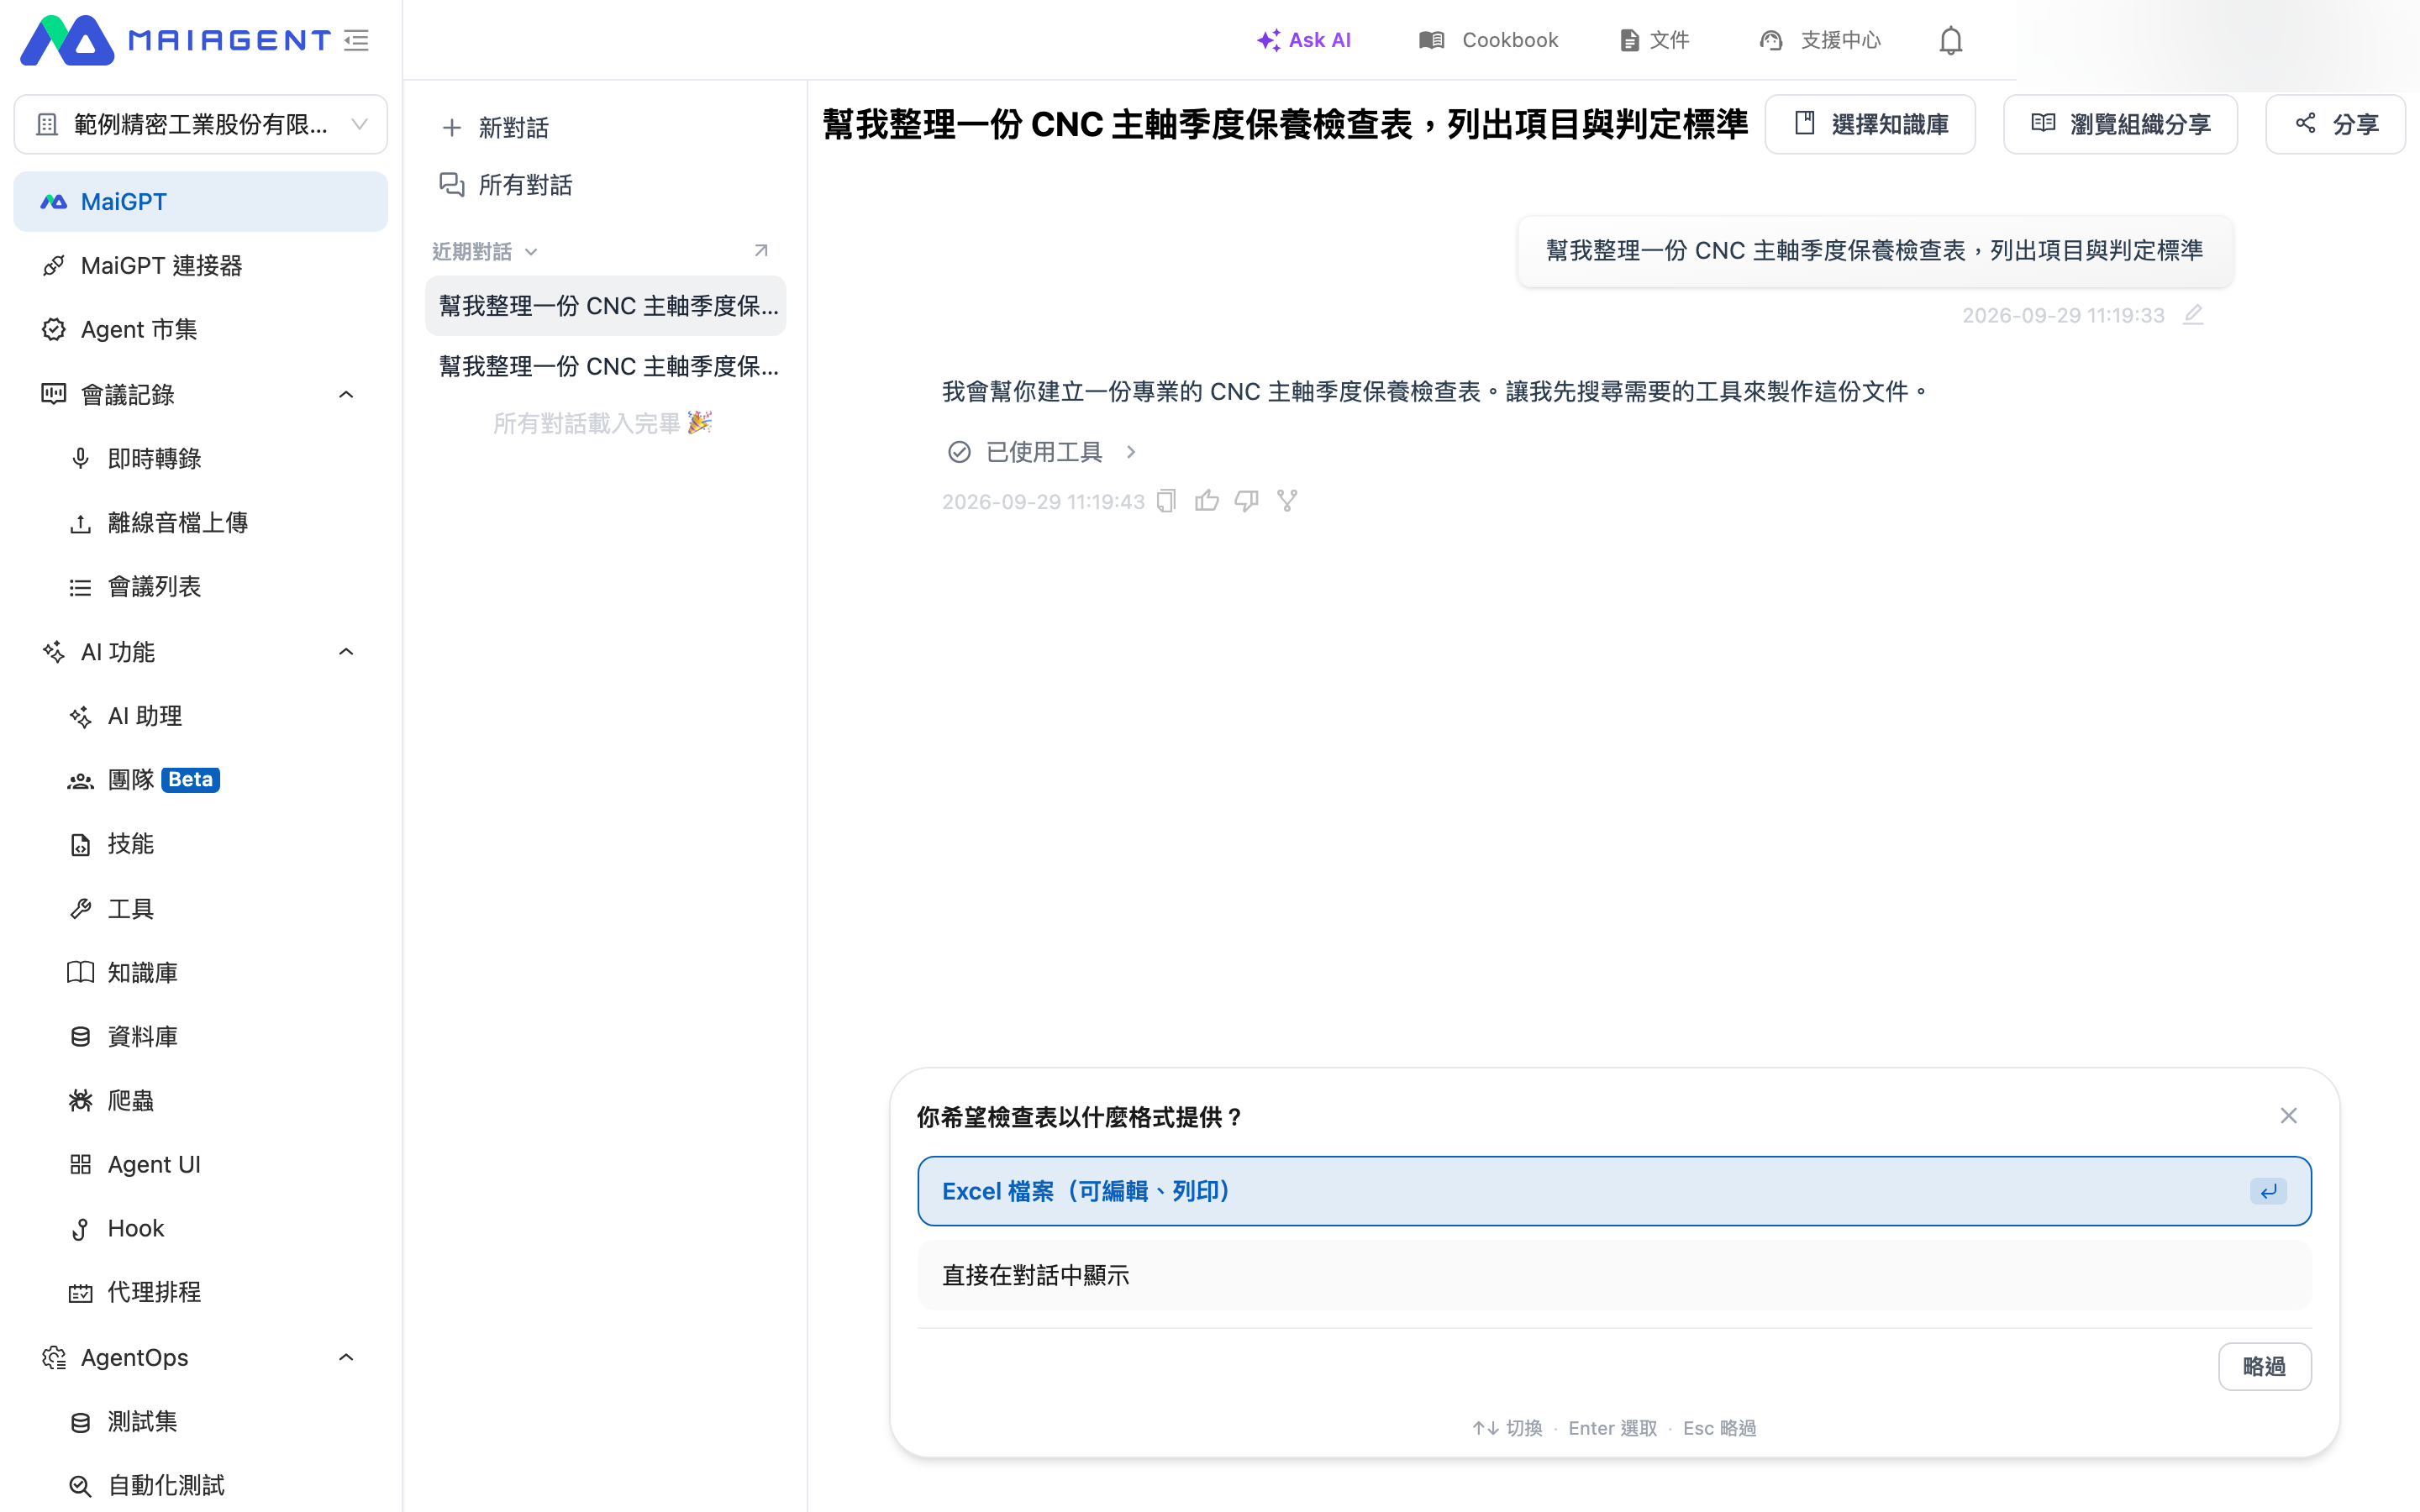Toggle the 近期對話 list chevron
The image size is (2420, 1512).
point(531,252)
